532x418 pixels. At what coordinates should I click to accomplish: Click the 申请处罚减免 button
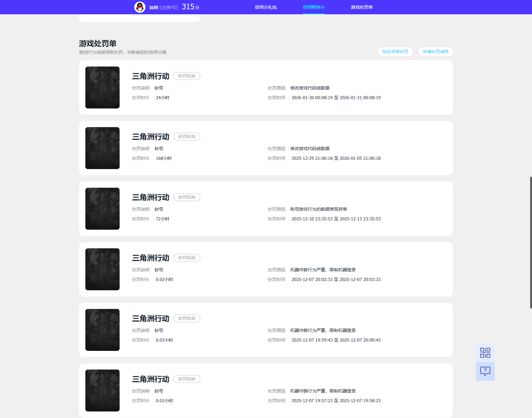tap(436, 52)
